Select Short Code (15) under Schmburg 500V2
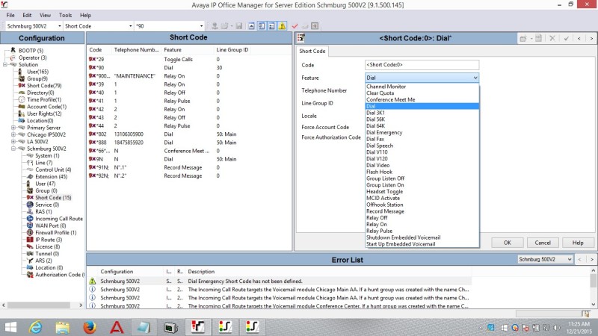Screen dimensions: 598x336 pos(53,198)
